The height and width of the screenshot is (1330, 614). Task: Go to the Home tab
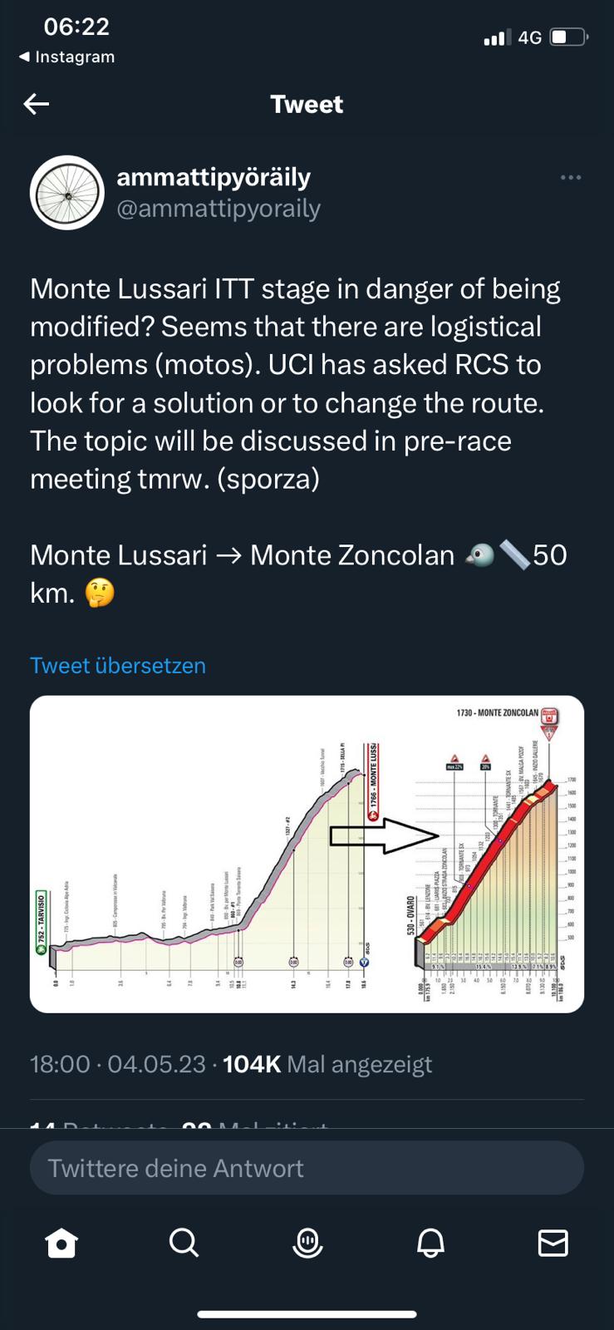coord(61,1244)
